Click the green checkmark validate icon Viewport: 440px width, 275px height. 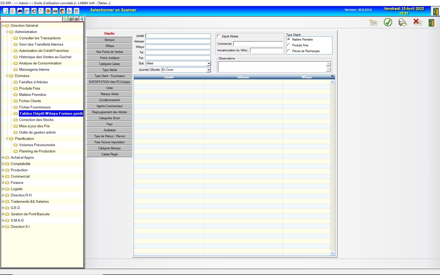(388, 22)
